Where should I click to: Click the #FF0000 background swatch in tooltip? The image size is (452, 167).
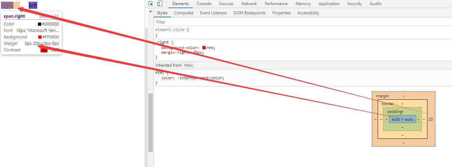click(40, 37)
